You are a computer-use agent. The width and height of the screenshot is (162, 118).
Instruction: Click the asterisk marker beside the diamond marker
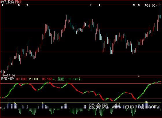pyautogui.click(x=19, y=5)
